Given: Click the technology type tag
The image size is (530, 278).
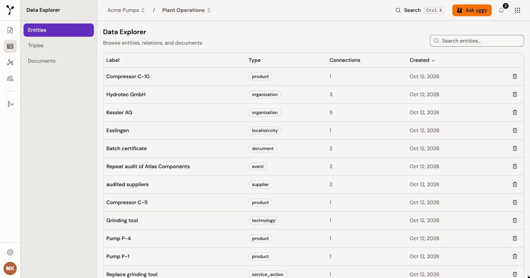Looking at the screenshot, I should pyautogui.click(x=264, y=220).
